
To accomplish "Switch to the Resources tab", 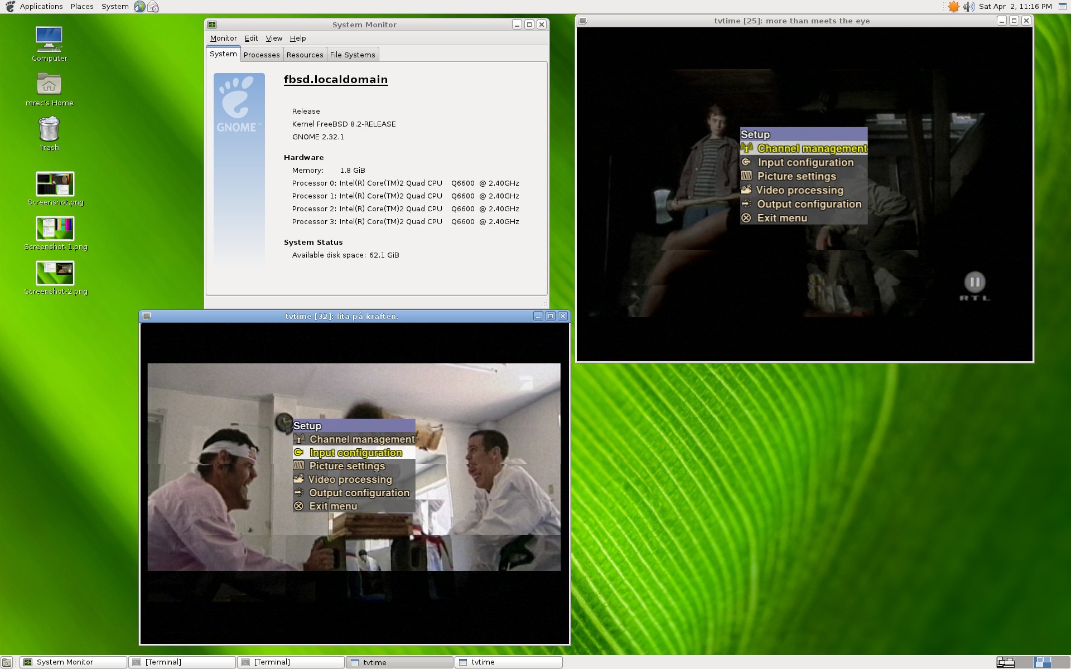I will [305, 55].
